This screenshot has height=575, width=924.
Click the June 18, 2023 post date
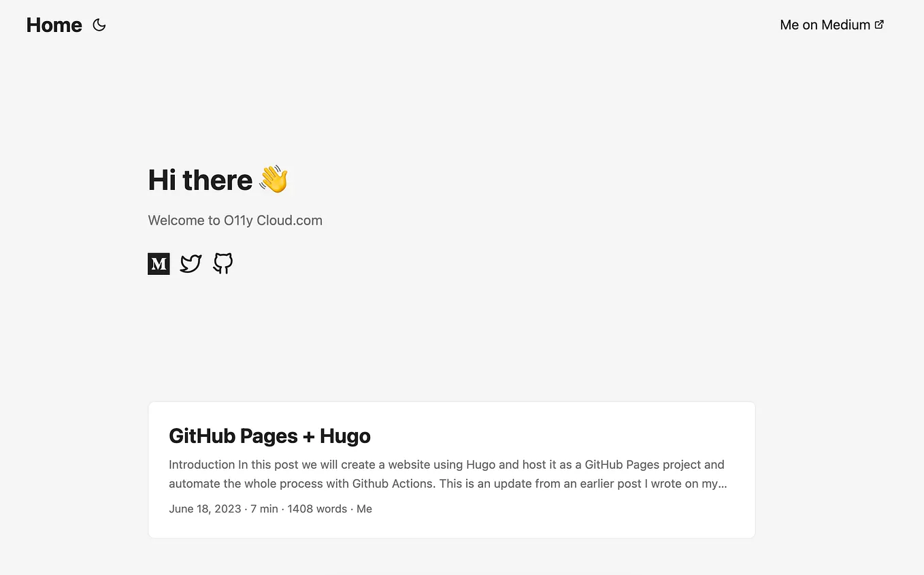coord(205,508)
